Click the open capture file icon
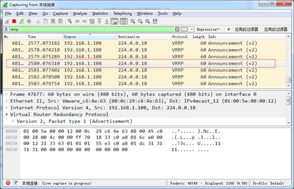 pyautogui.click(x=38, y=21)
